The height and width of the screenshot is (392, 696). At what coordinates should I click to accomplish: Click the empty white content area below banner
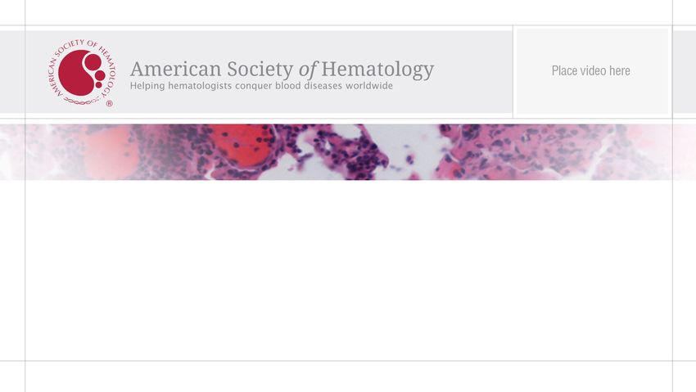coord(349,271)
